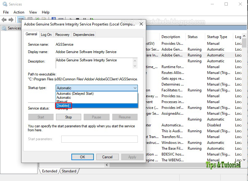Choose Automatic option in the dropdown list

(x=97, y=98)
